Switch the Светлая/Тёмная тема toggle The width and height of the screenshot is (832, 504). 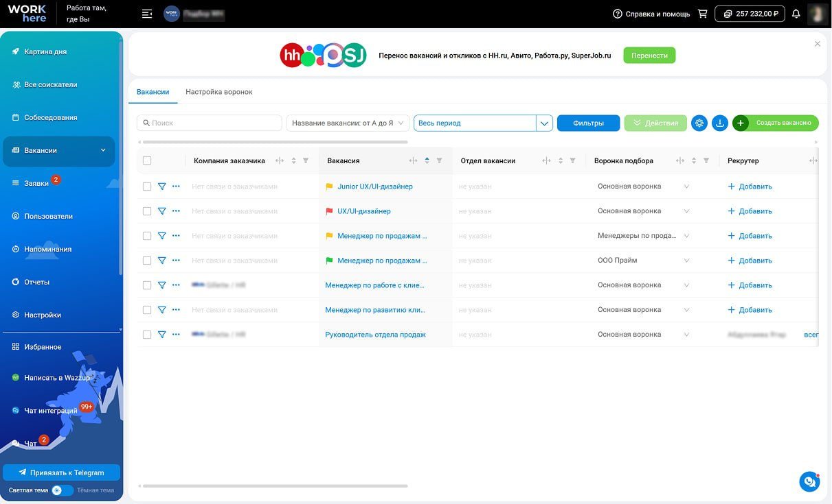tap(63, 490)
